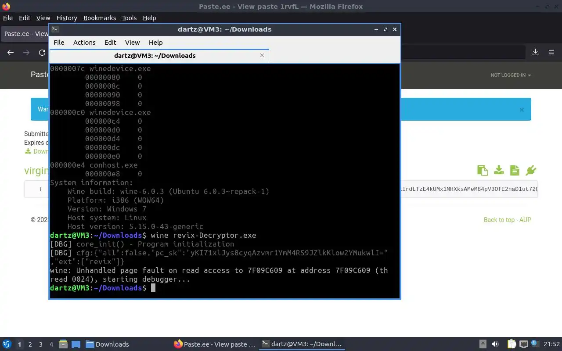Image resolution: width=562 pixels, height=351 pixels.
Task: Click the notification tray icon with blue badge
Action: click(x=535, y=344)
